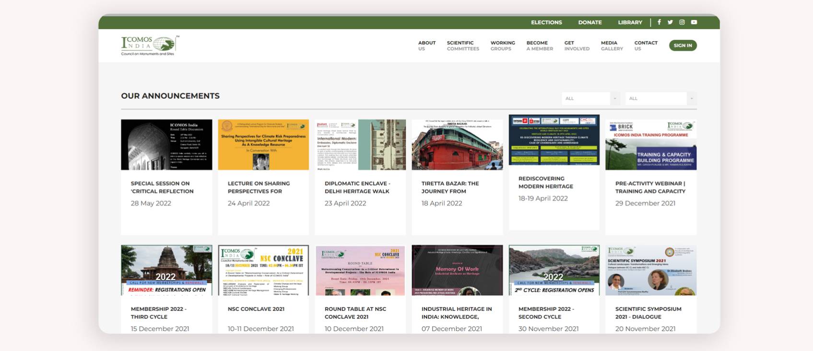
Task: Open the Become A Member menu
Action: click(x=540, y=45)
